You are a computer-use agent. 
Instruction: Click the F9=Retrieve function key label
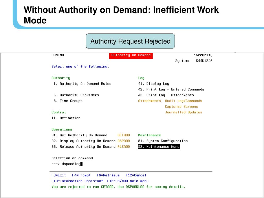click(108, 175)
